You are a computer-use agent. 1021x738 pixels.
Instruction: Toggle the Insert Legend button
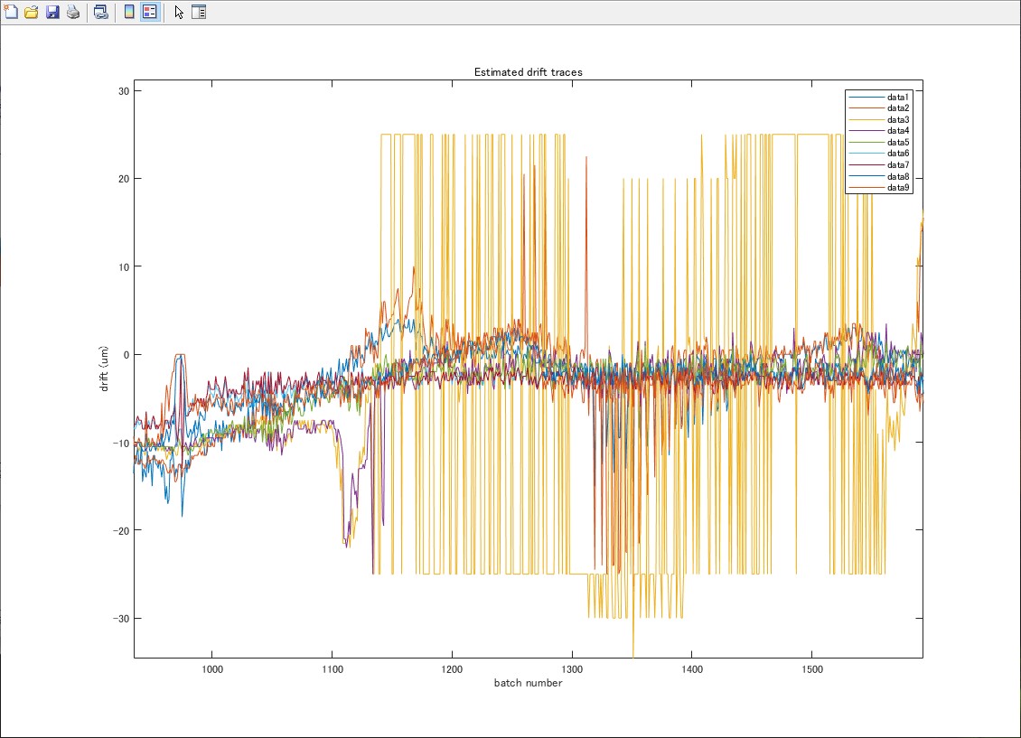pyautogui.click(x=150, y=12)
